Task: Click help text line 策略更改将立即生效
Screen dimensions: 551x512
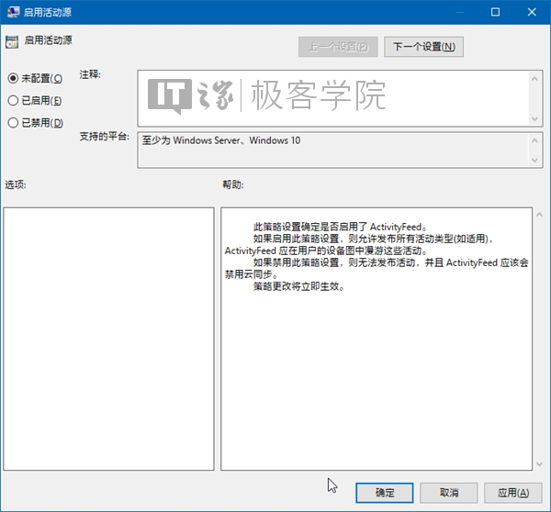Action: [298, 286]
